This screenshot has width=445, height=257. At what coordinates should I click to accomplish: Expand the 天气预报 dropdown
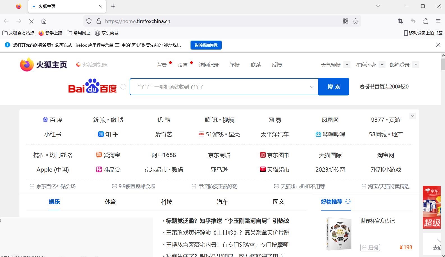pos(347,65)
